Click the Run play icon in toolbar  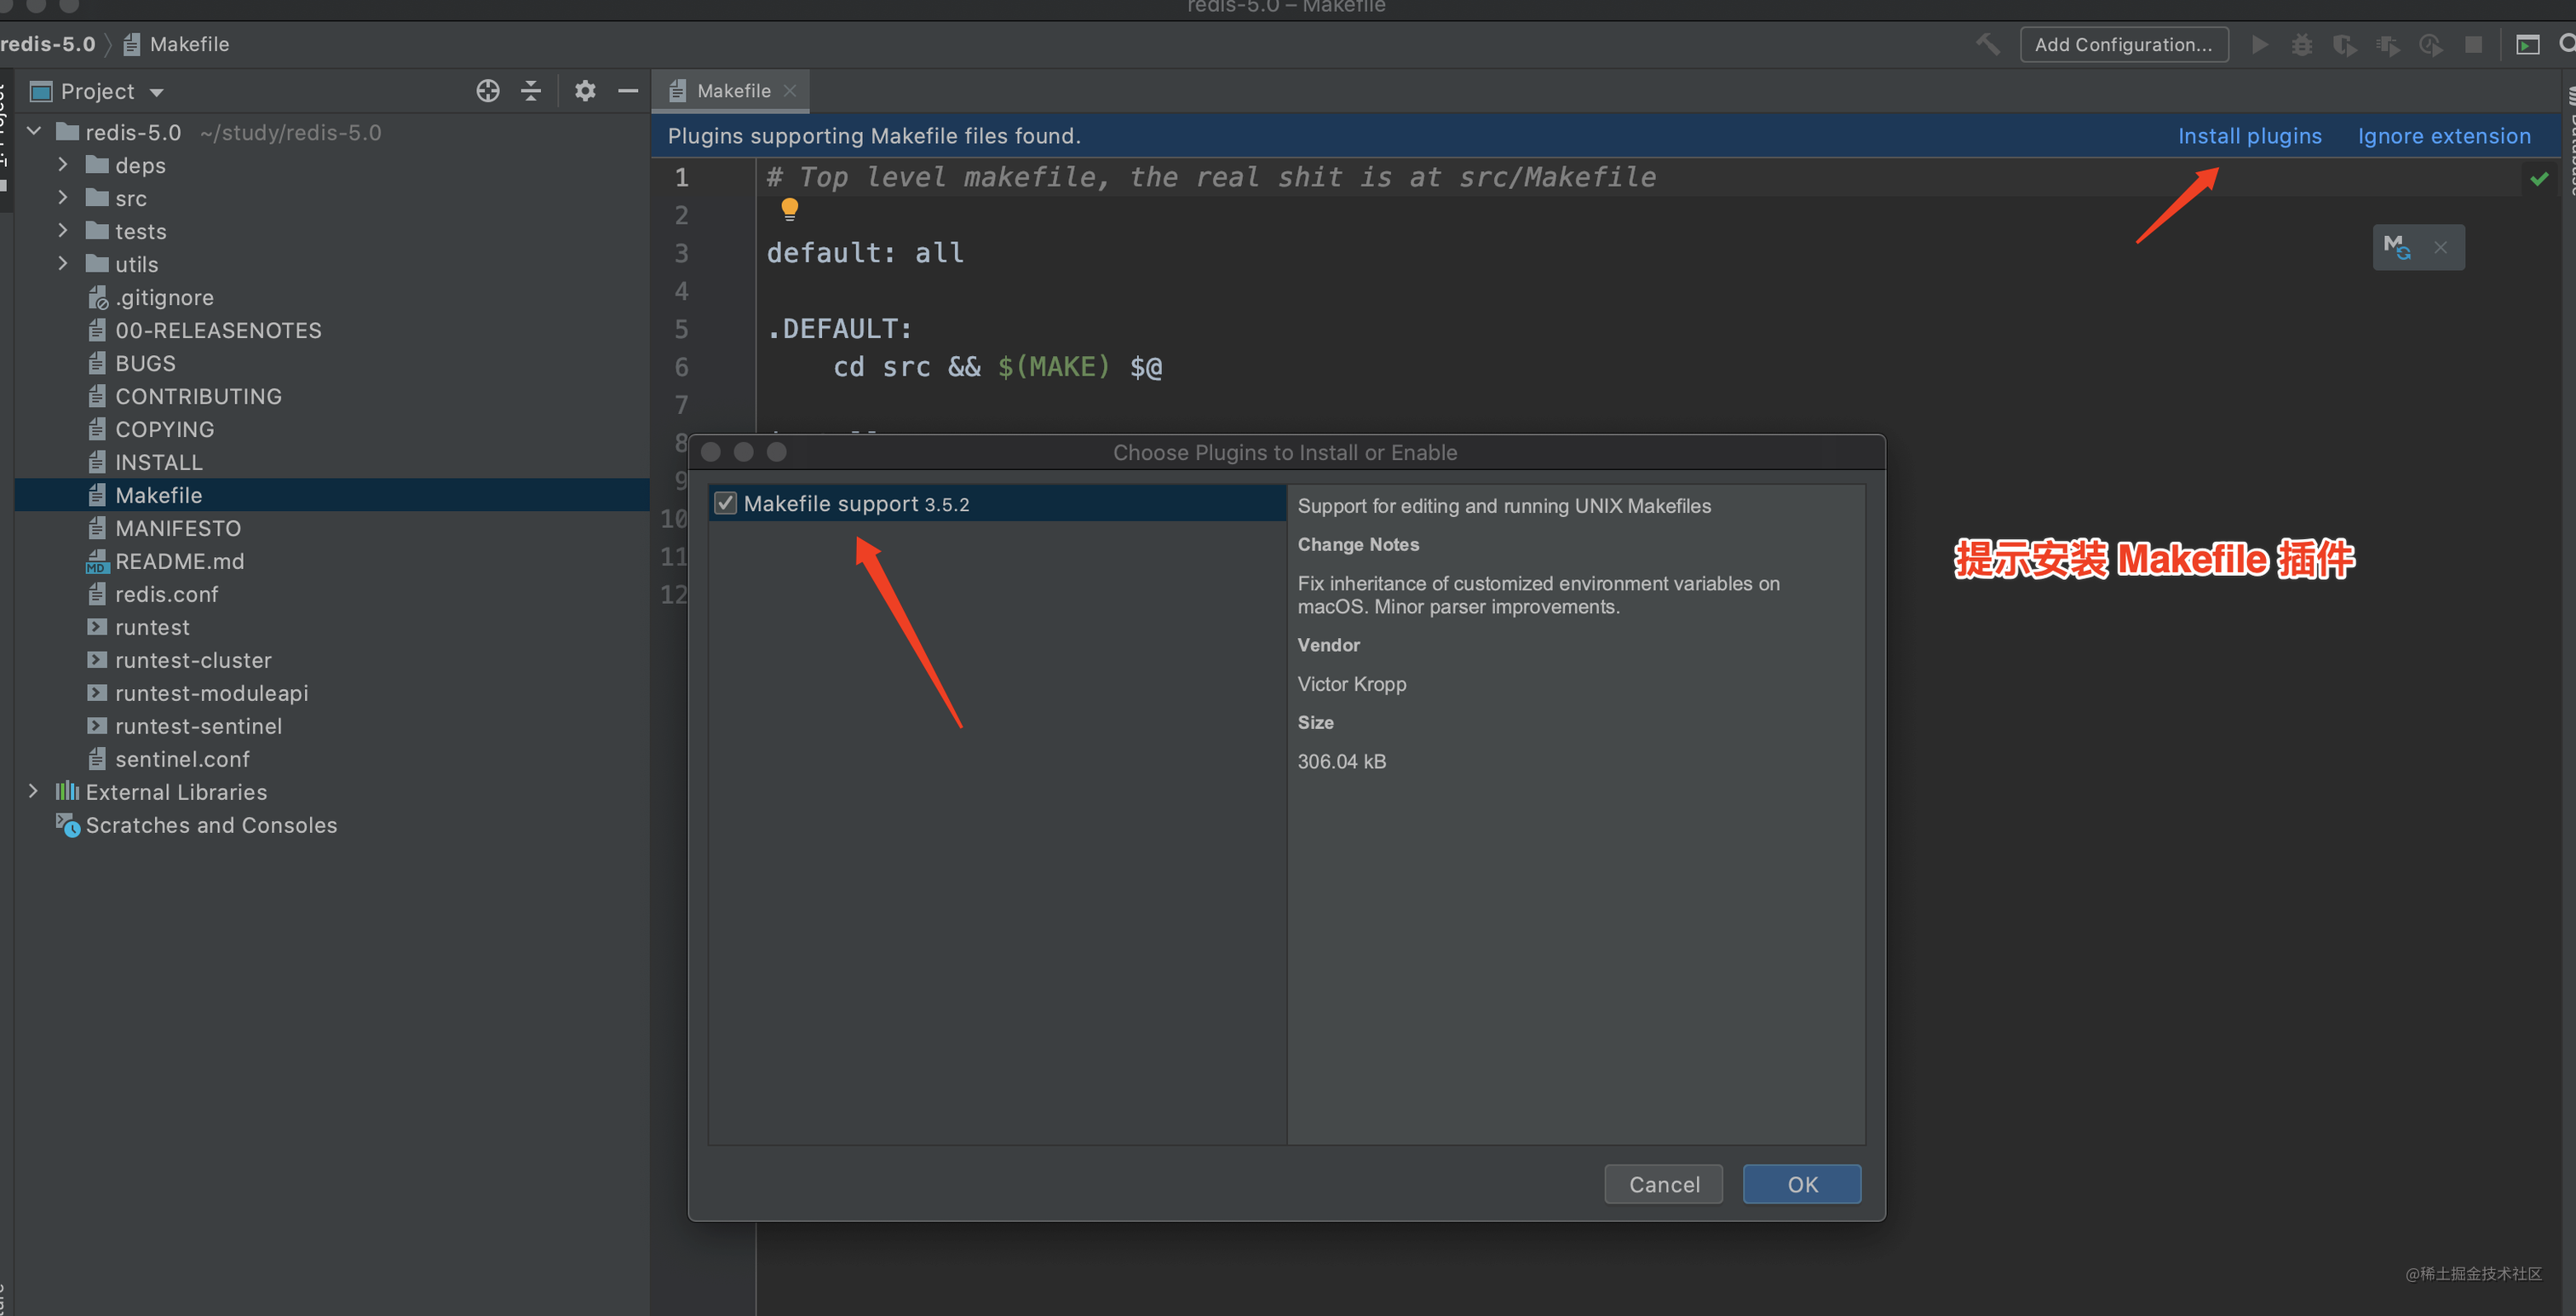point(2259,44)
